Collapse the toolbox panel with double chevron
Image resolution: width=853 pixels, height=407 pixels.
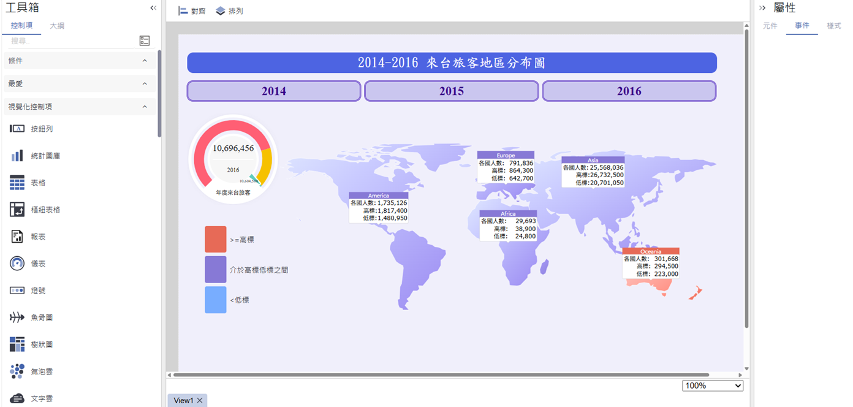153,8
